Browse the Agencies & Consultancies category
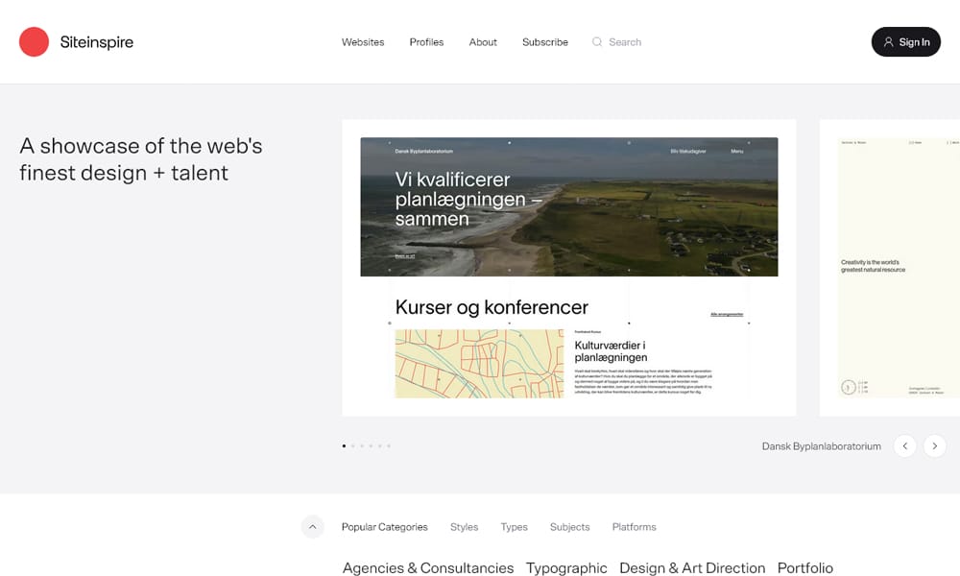 coord(427,567)
